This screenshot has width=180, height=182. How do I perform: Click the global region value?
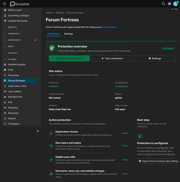(x=118, y=98)
